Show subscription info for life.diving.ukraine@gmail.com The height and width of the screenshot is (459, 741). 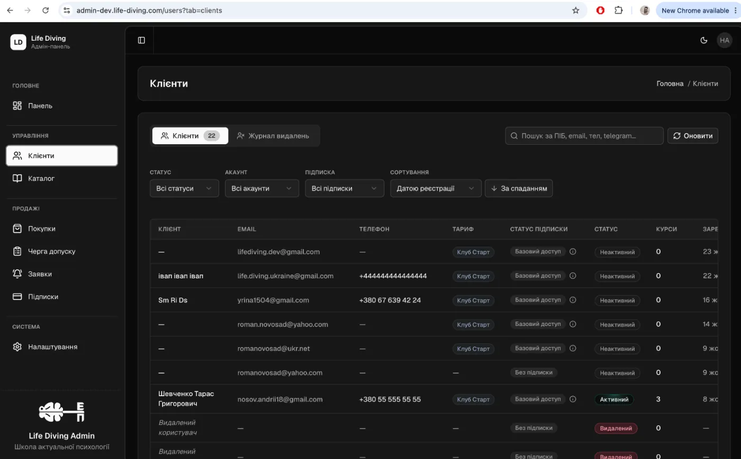pos(573,276)
